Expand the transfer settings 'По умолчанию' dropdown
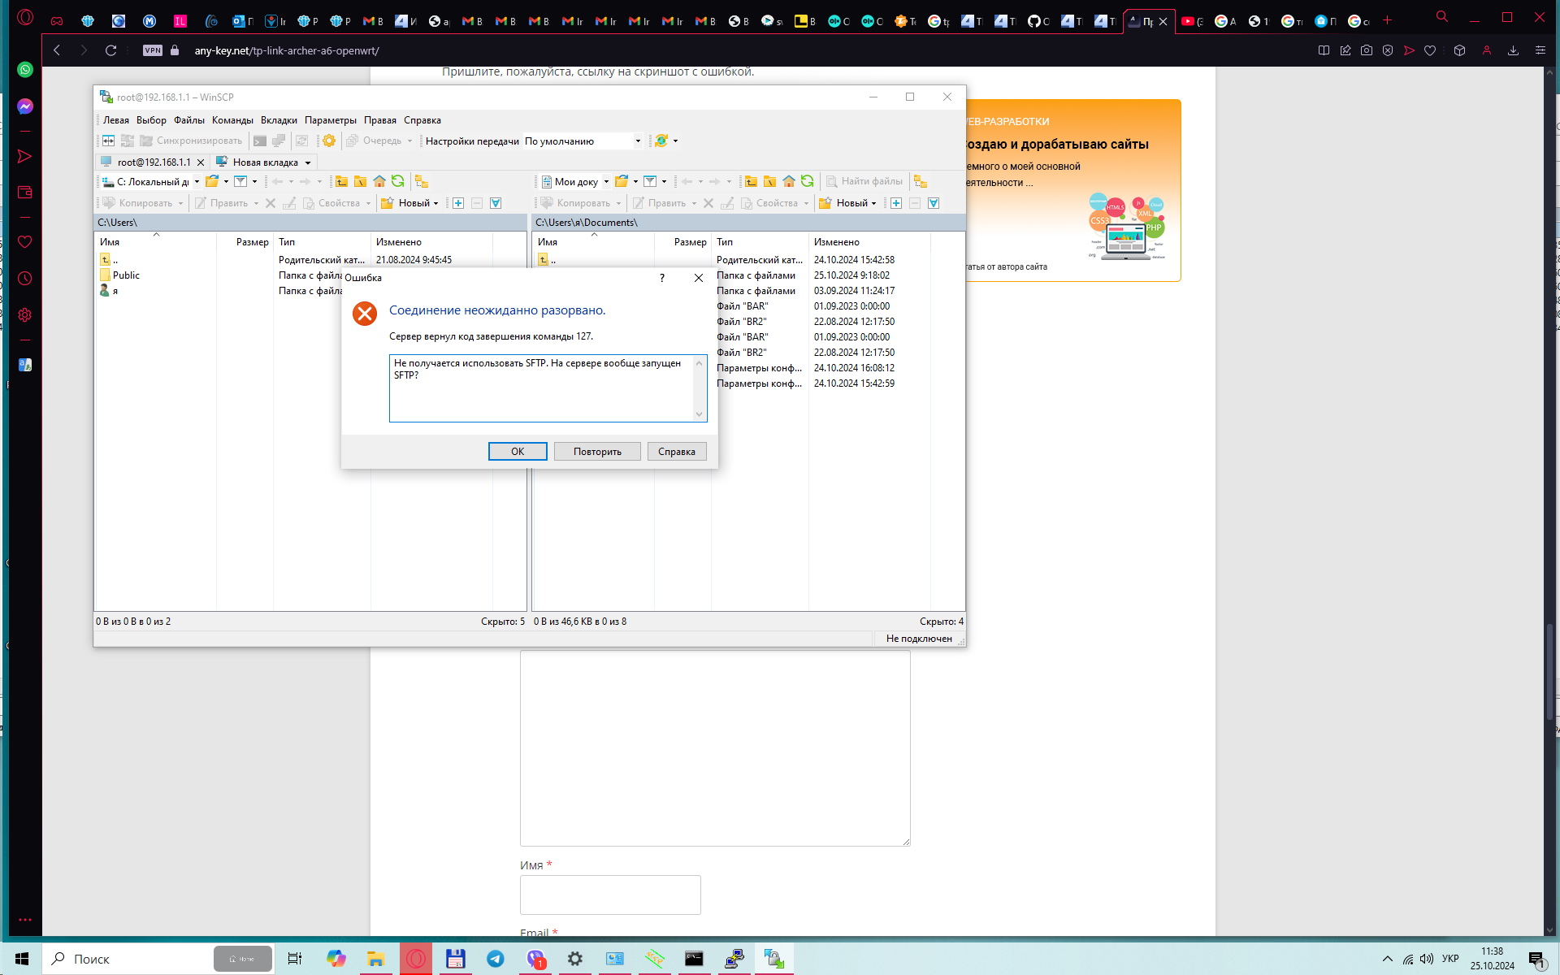This screenshot has width=1560, height=975. (x=638, y=141)
